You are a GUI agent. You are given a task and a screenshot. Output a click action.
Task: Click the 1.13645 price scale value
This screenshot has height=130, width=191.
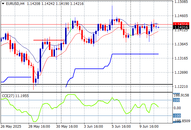point(181,44)
